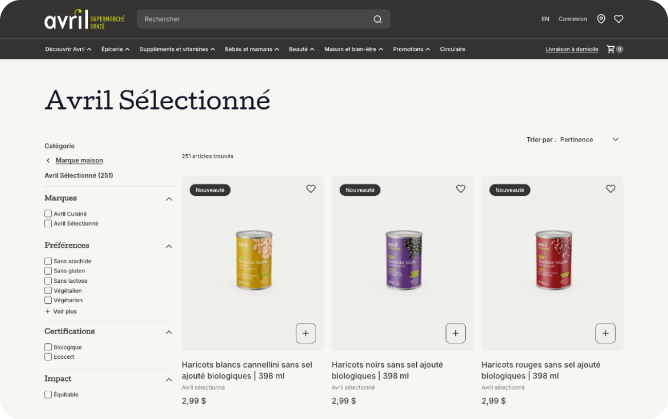Collapse the Marques filter section
The image size is (668, 419).
coord(169,199)
